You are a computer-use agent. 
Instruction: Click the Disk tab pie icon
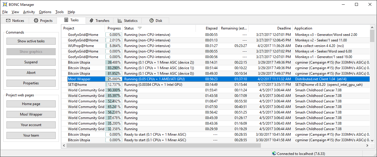[x=152, y=21]
